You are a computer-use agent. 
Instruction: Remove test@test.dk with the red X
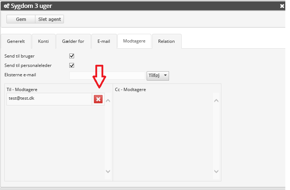(x=98, y=99)
